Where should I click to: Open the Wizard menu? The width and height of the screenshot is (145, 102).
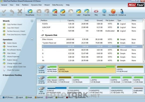(x=47, y=5)
